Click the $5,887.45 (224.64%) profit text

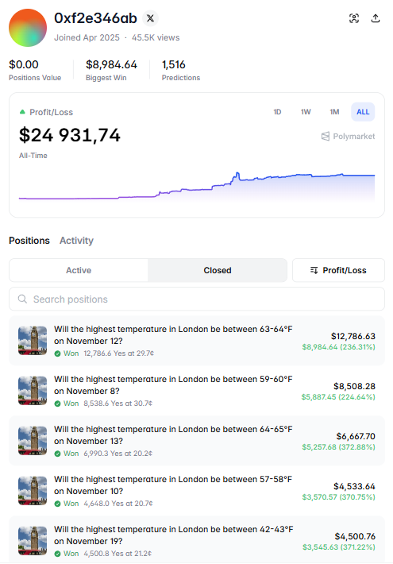point(338,397)
